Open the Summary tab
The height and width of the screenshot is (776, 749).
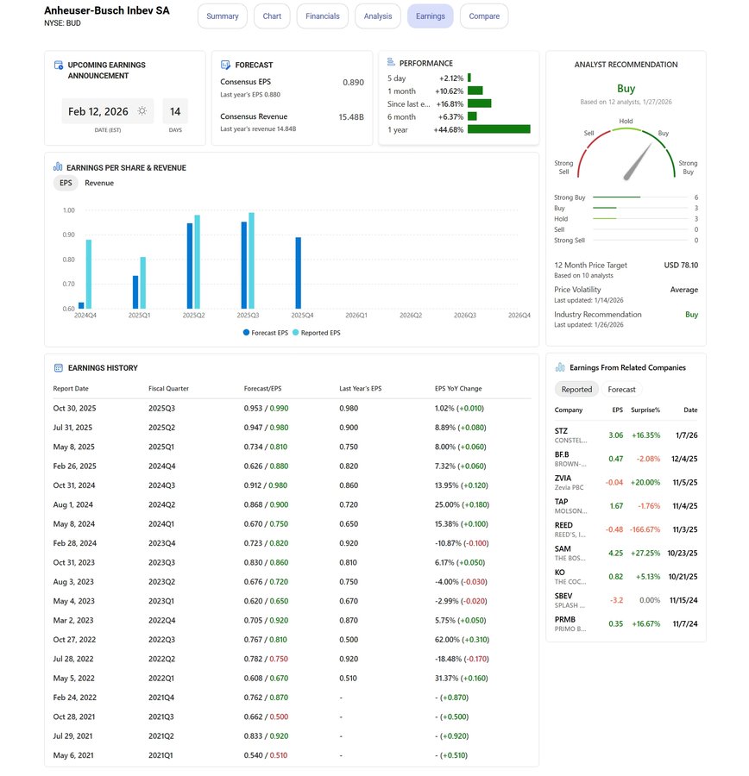223,16
